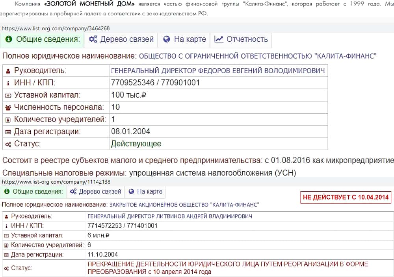The width and height of the screenshot is (394, 277).
Task: Click money icon beside lower 'Уставной капитал'
Action: click(7, 236)
